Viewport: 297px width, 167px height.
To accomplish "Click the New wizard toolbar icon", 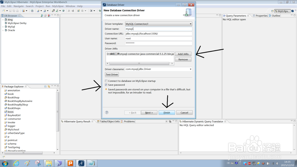I will pyautogui.click(x=4, y=11).
